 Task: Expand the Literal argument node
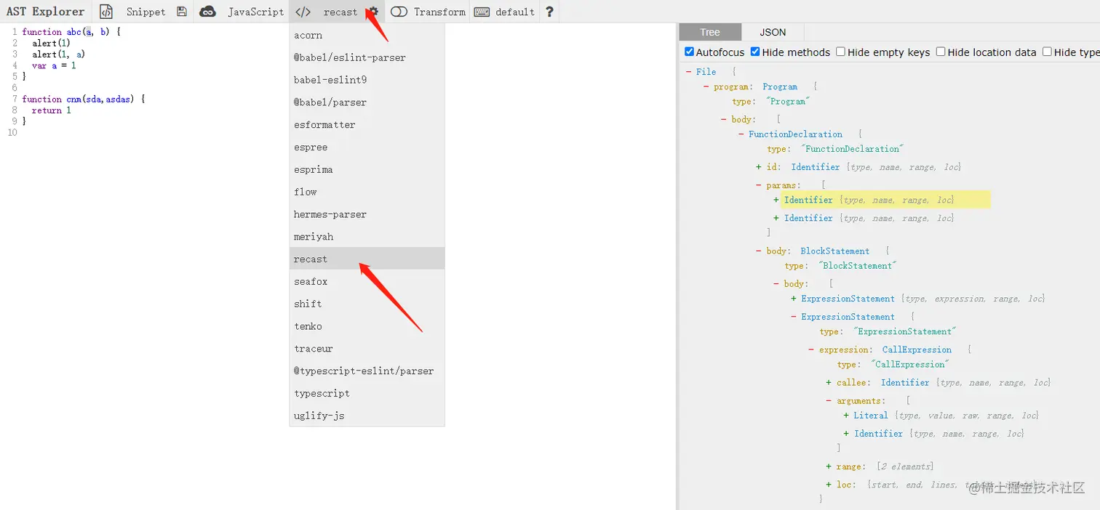tap(846, 416)
